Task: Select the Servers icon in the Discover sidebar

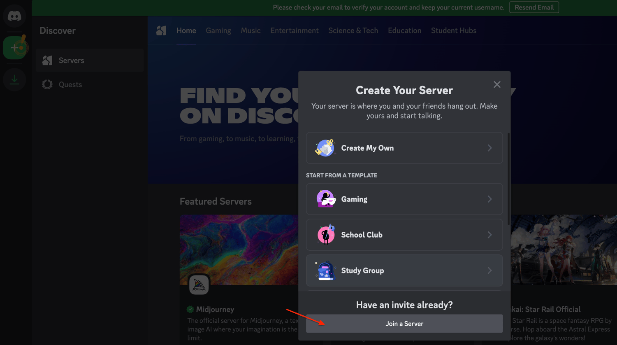Action: tap(47, 60)
